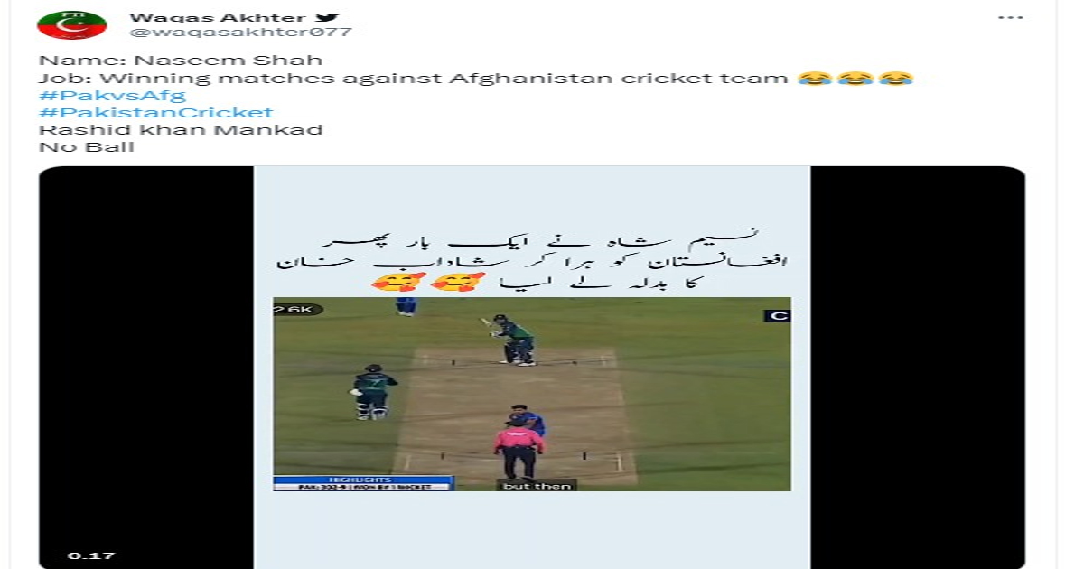Screen dimensions: 1084x569
Task: Play the cricket video in the tweet
Action: coord(532,394)
